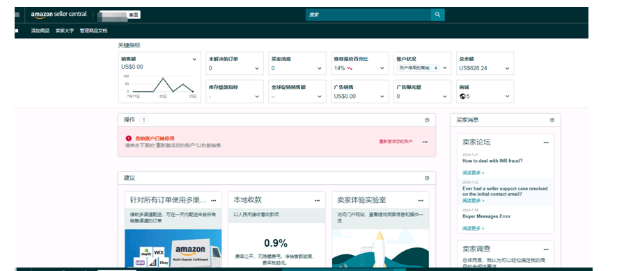Click the 14% featured offer value
The width and height of the screenshot is (617, 271).
pos(340,68)
